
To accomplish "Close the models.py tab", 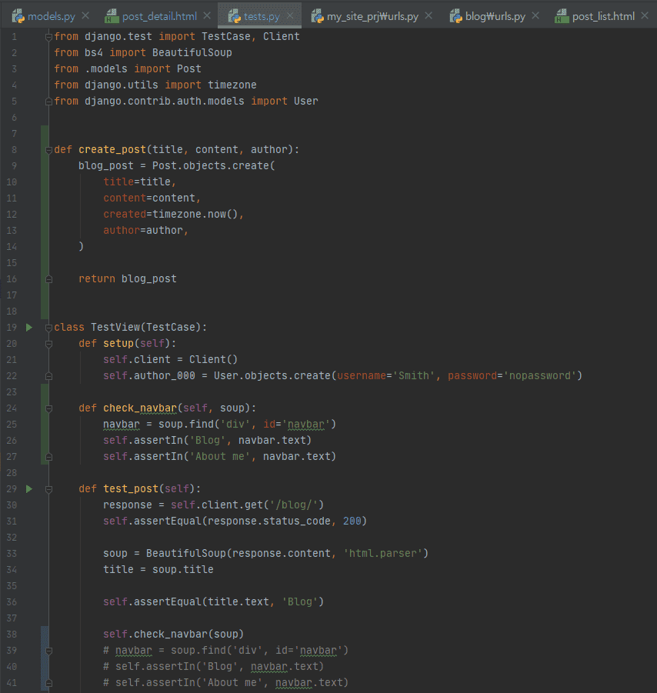I will pos(85,16).
